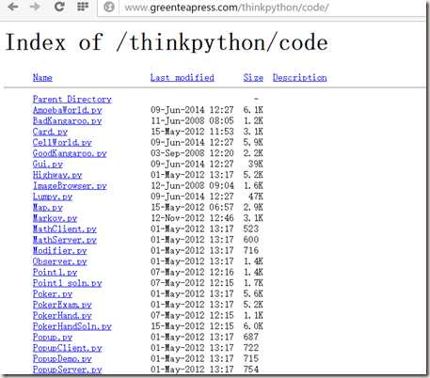
Task: Open PokerHand.py file
Action: 62,316
